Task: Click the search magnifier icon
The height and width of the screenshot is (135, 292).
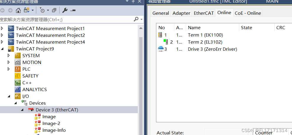Action: click(136, 19)
